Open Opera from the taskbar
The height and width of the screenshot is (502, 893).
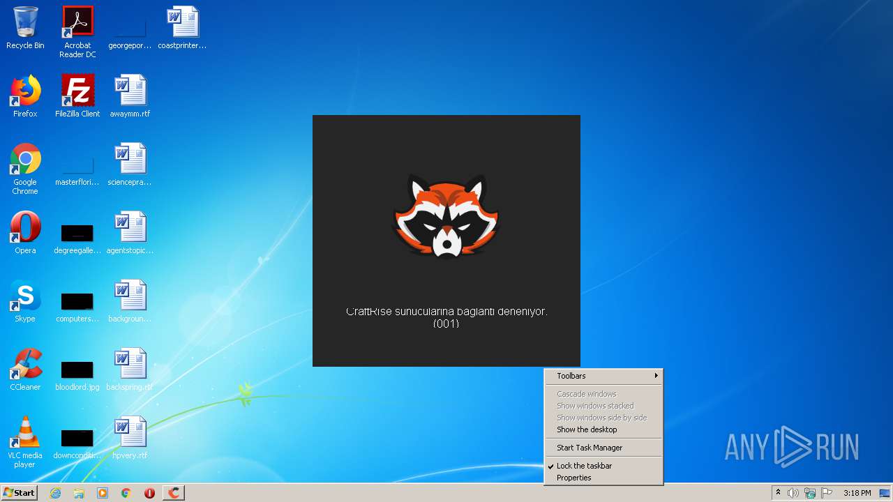pos(149,493)
